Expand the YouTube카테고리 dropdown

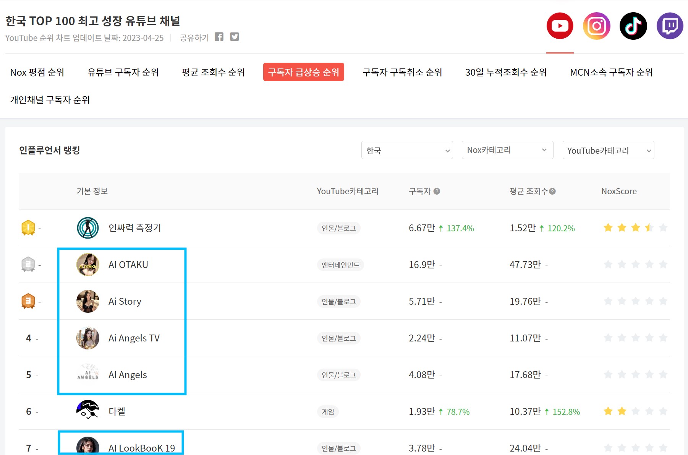point(609,150)
